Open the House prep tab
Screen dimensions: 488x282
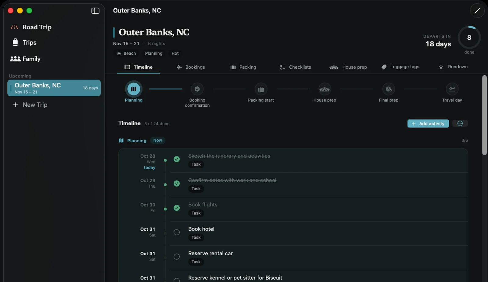pos(348,67)
